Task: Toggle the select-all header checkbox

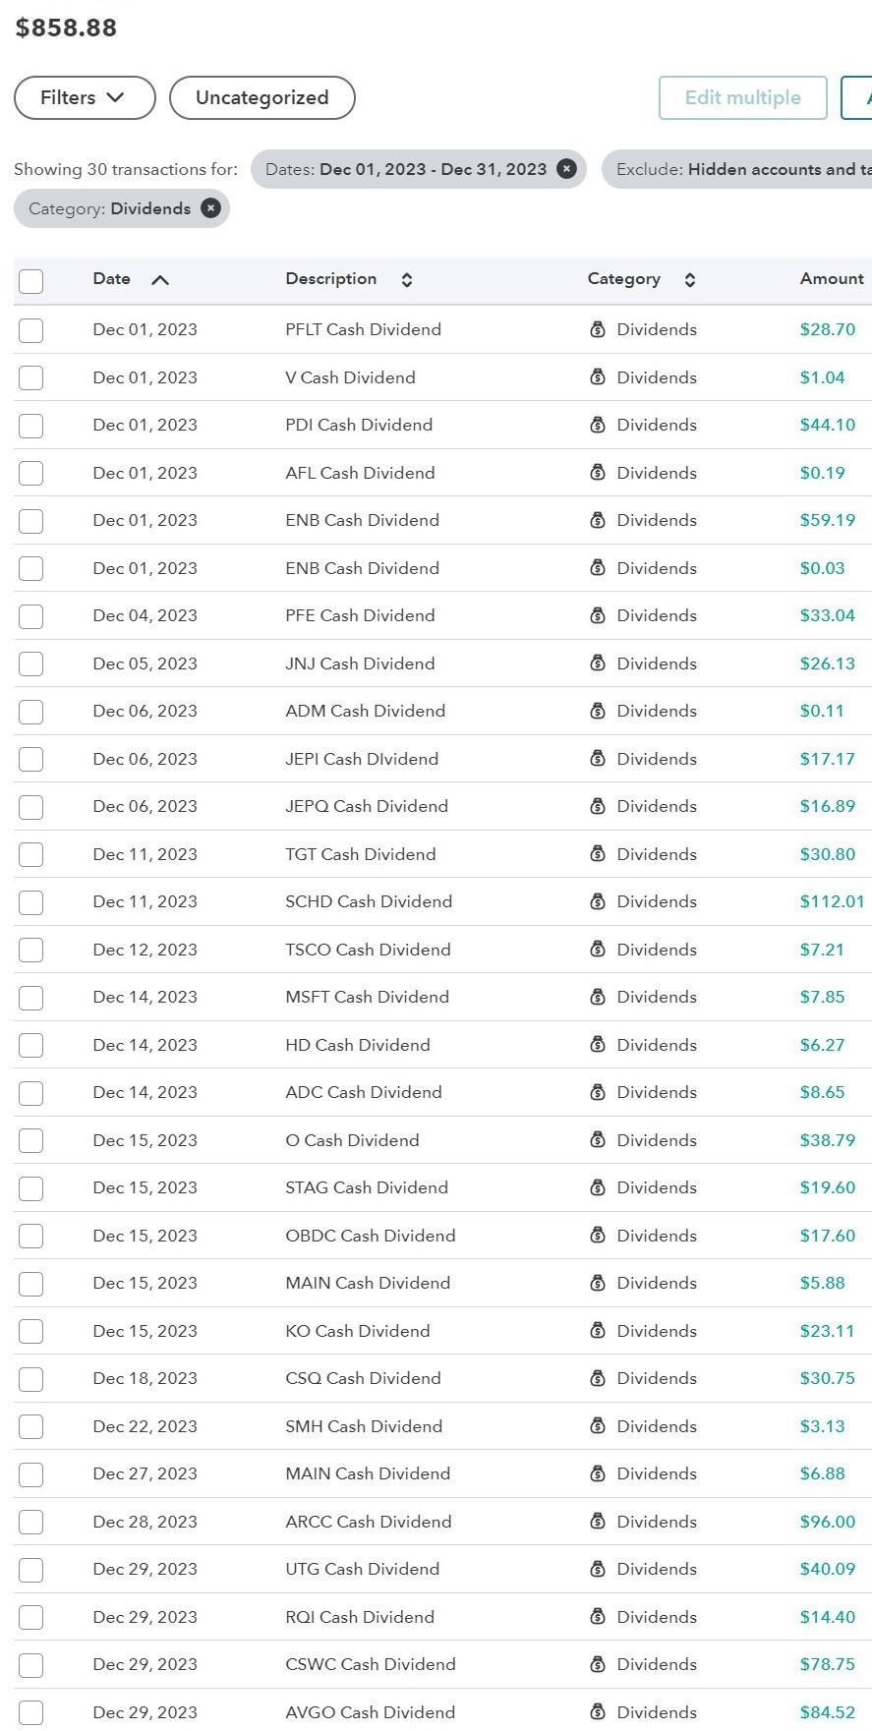Action: (x=31, y=281)
